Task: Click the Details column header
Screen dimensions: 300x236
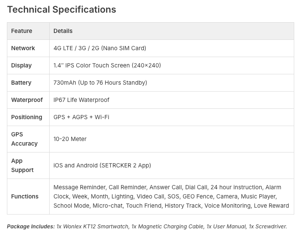Action: point(63,31)
